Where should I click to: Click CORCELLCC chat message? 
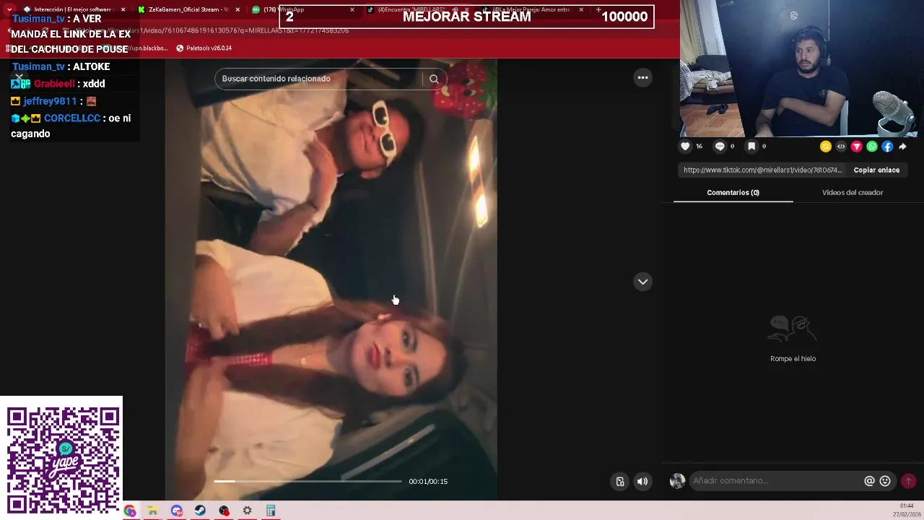[x=71, y=126]
